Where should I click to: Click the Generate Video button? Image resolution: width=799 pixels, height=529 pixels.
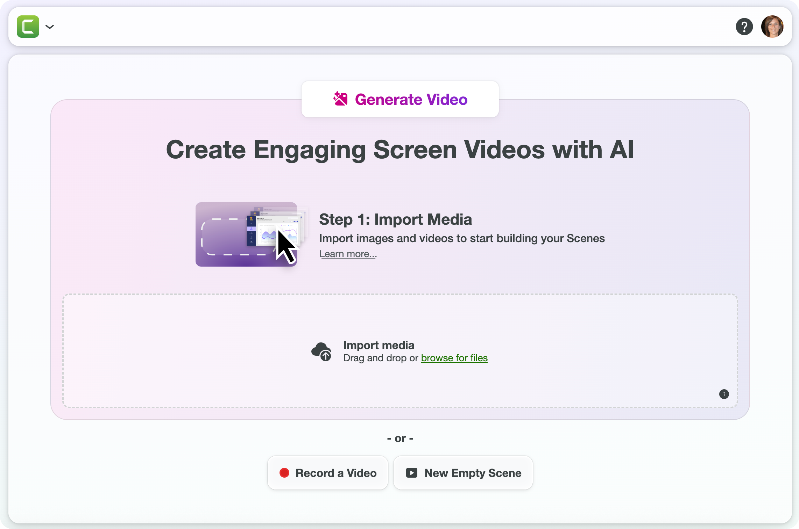point(400,99)
